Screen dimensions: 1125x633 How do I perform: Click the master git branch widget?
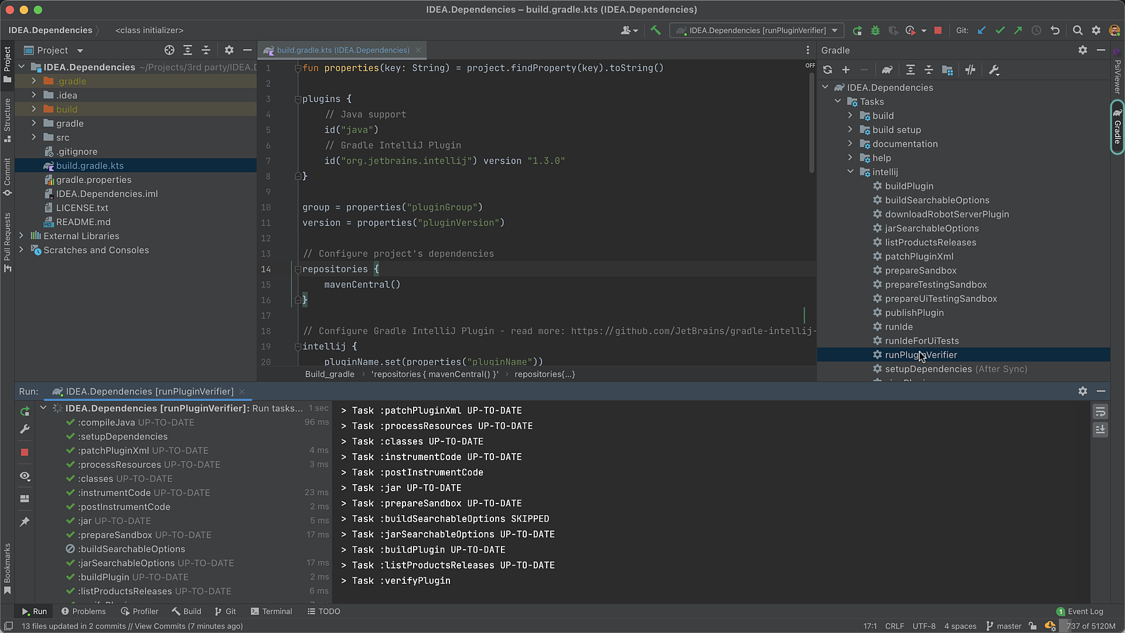[1004, 626]
